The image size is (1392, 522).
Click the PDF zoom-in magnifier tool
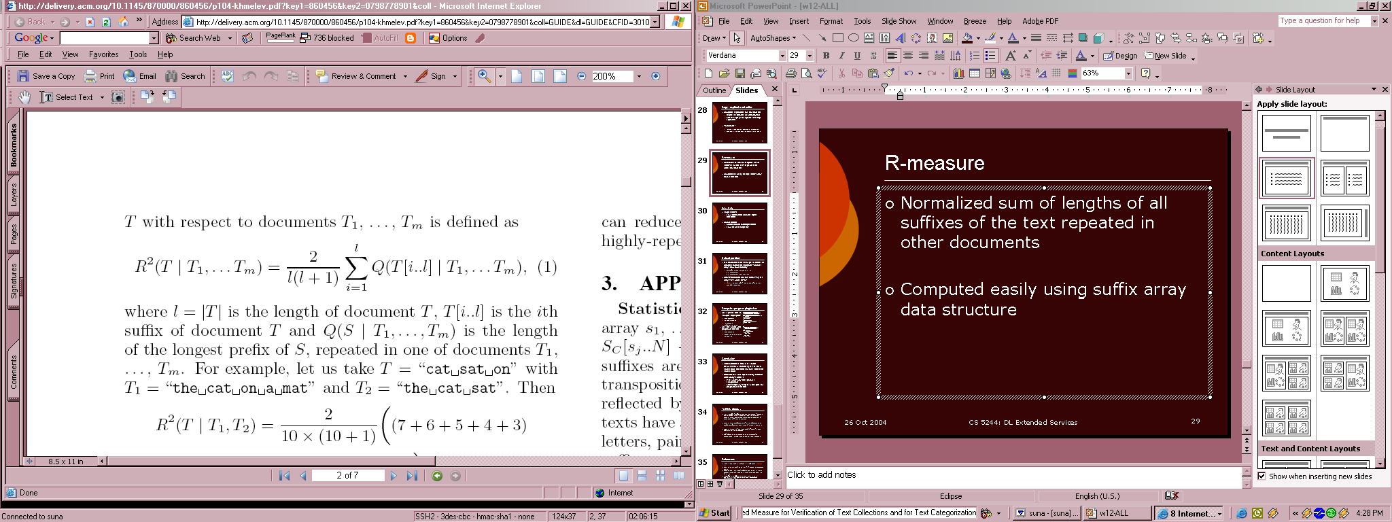pos(484,76)
